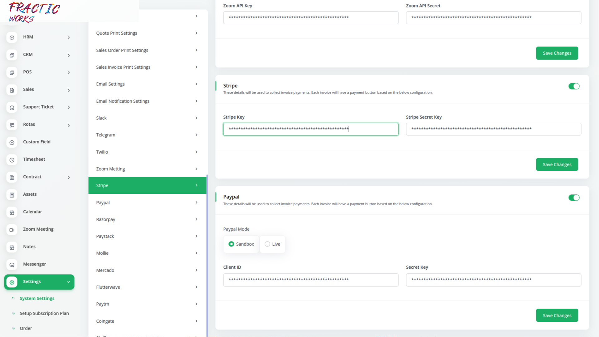Click the Fractic Works logo

point(34,12)
